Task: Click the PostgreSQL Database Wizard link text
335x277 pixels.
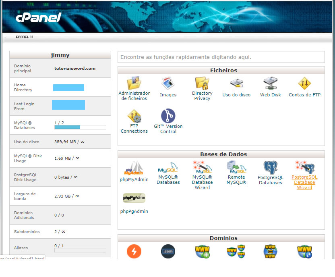Action: [x=304, y=182]
